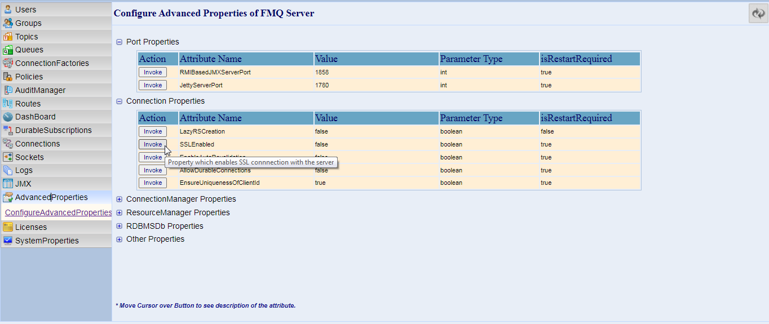Invoke the AllowDurableConnections attribute
This screenshot has width=769, height=324.
(153, 170)
